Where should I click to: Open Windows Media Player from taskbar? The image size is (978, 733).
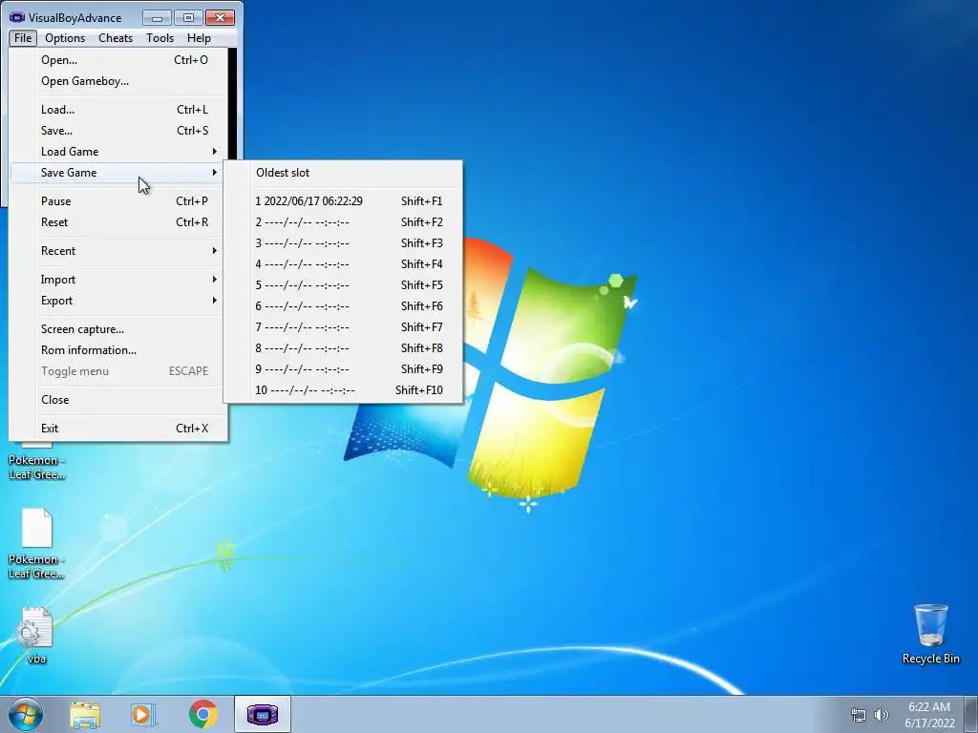[x=143, y=714]
